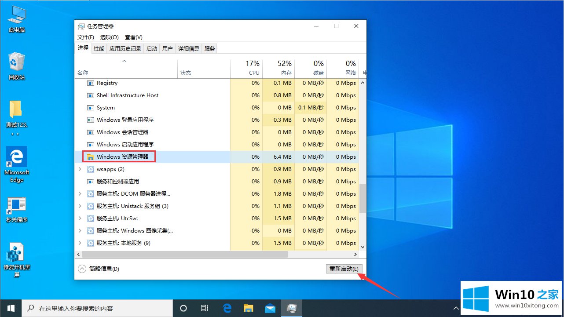Click 服务和控制器应用 process icon
The width and height of the screenshot is (564, 317).
(x=91, y=182)
